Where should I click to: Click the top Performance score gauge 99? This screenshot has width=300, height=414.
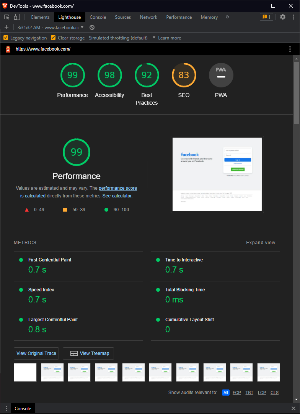pyautogui.click(x=72, y=75)
